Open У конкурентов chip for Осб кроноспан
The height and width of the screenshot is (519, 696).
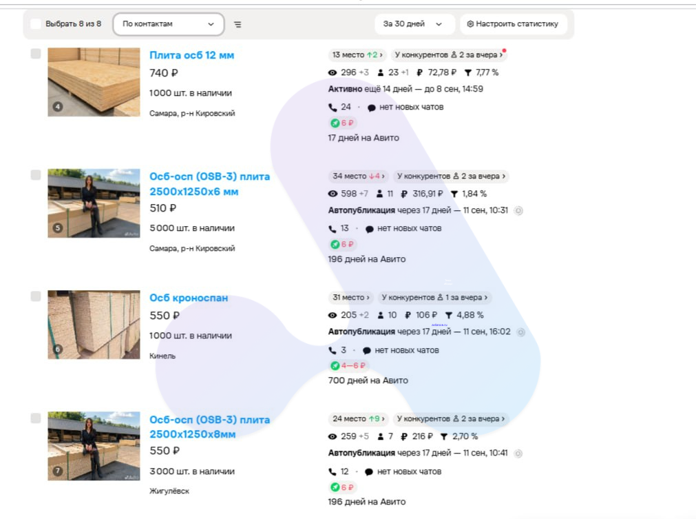pos(434,297)
